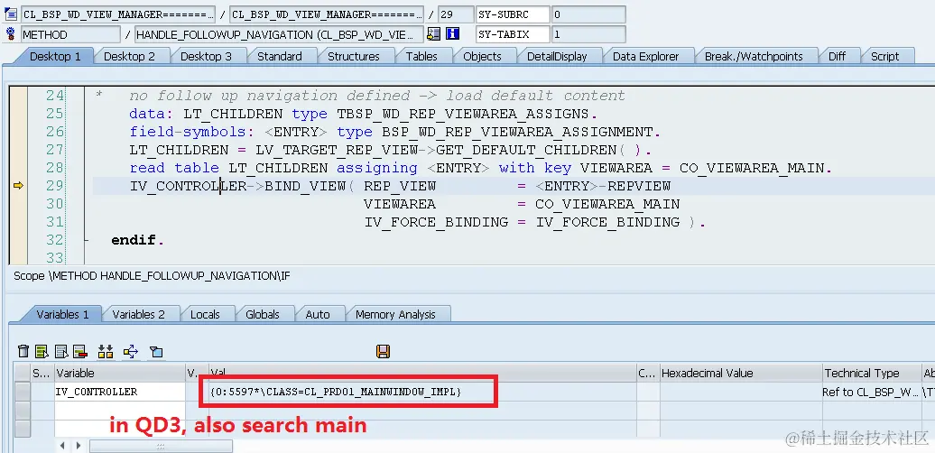Screen dimensions: 935x453
Task: Click the blue information icon
Action: click(452, 34)
